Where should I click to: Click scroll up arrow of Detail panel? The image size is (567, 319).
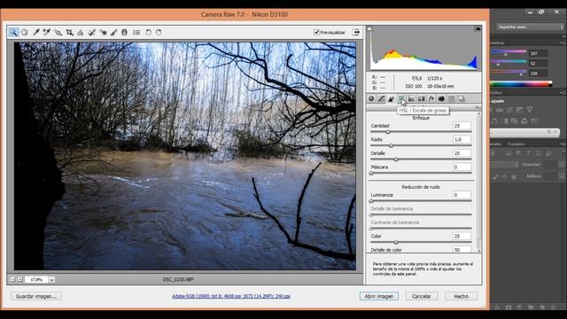[479, 113]
